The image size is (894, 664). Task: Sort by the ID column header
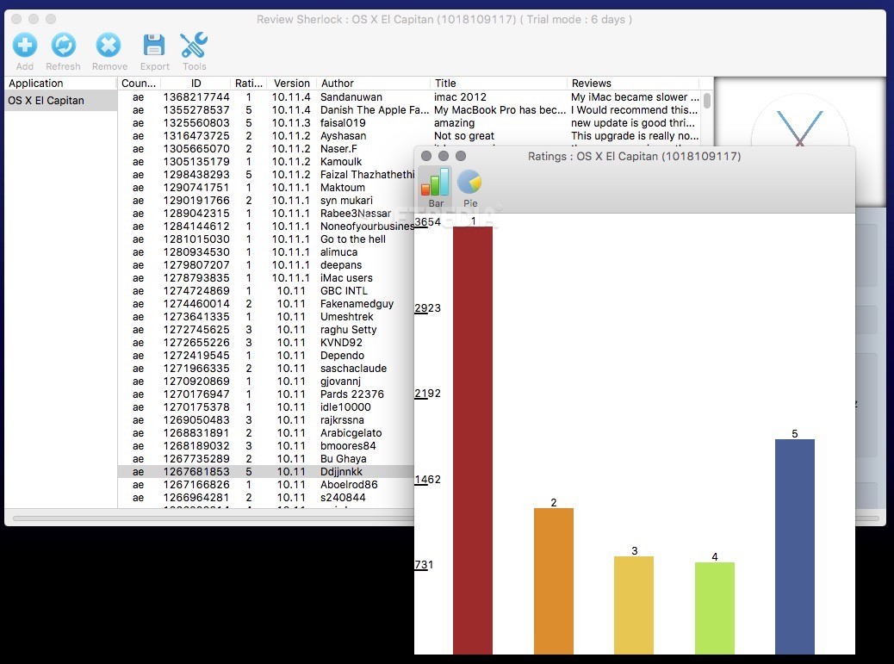click(196, 84)
